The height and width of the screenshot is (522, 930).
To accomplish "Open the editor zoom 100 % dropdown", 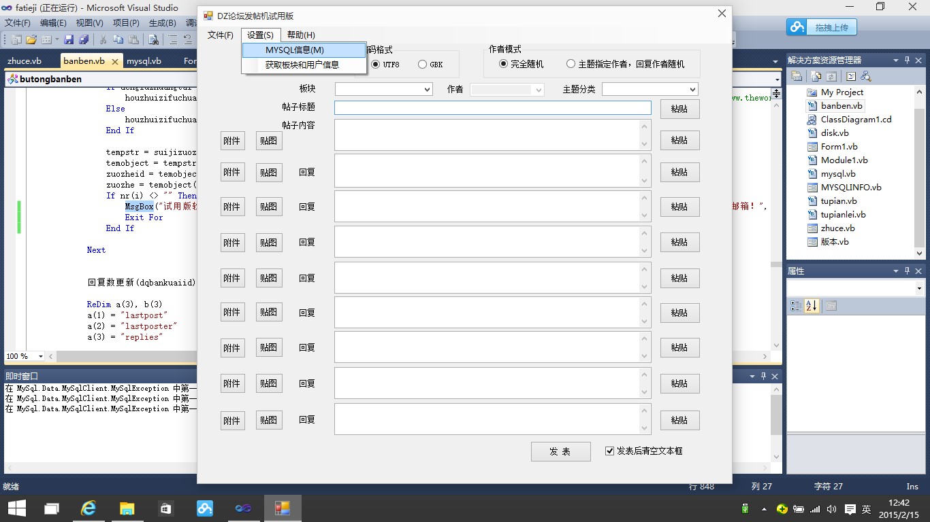I will pos(41,356).
